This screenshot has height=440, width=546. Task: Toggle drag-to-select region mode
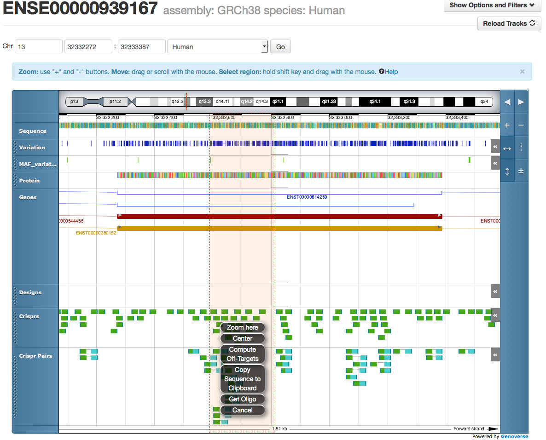(x=521, y=148)
